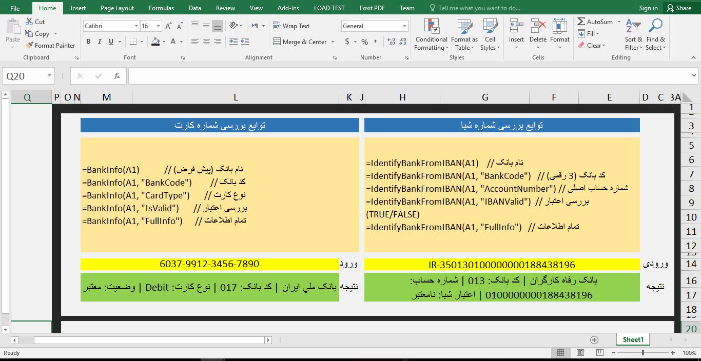Viewport: 701px width, 361px height.
Task: Click Increase Decimal icon
Action: [x=391, y=42]
